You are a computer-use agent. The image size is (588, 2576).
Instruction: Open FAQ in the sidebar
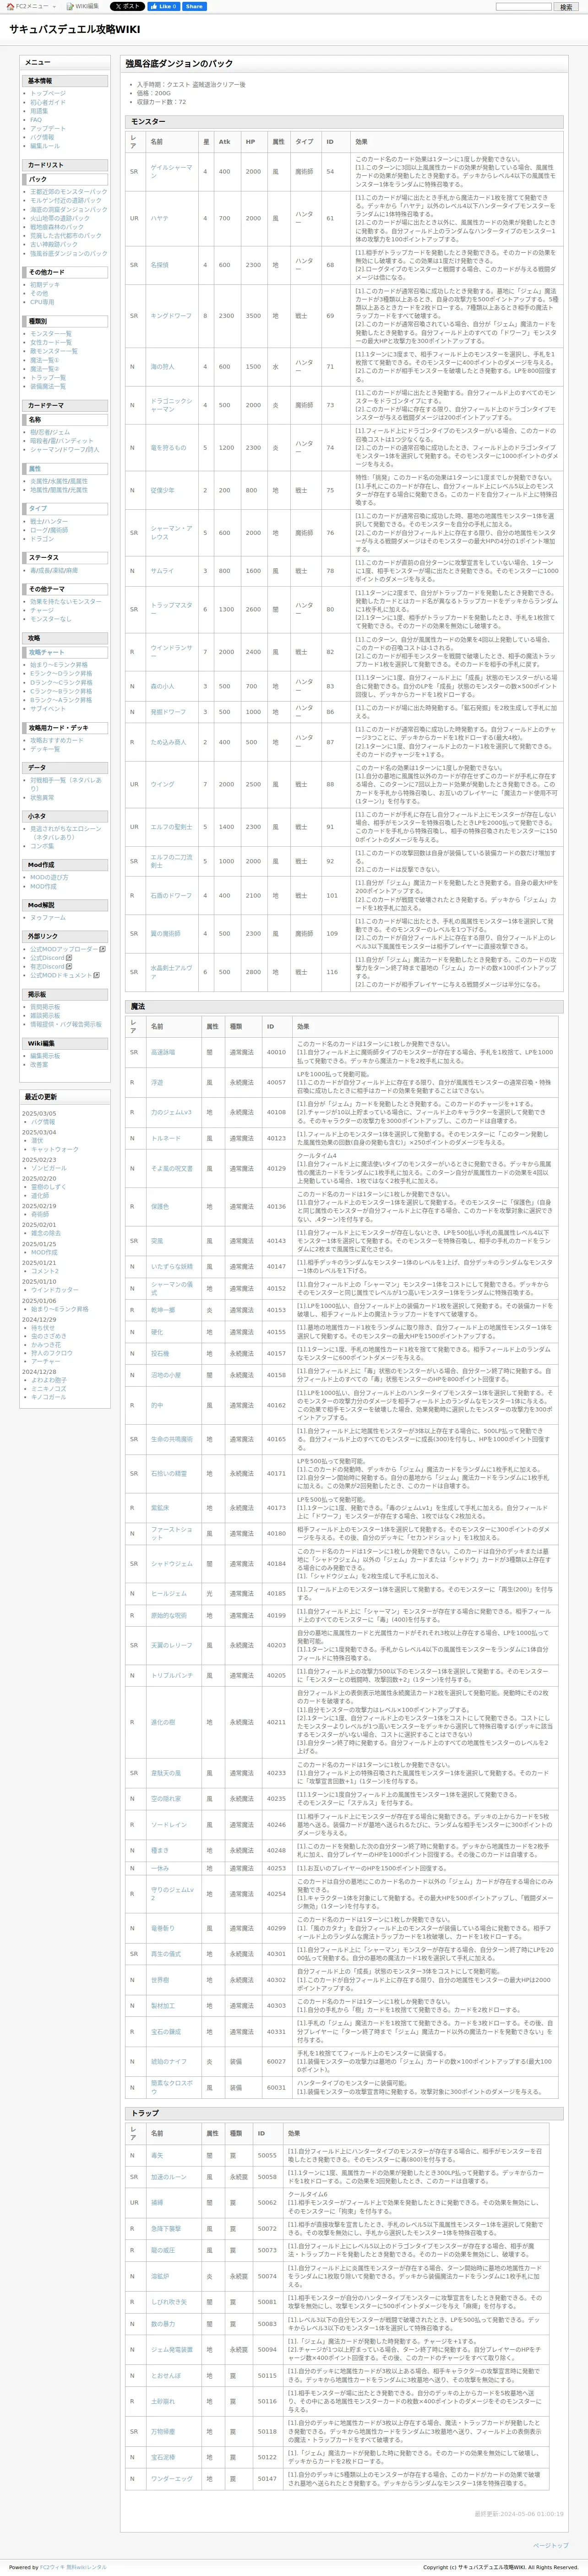point(36,120)
